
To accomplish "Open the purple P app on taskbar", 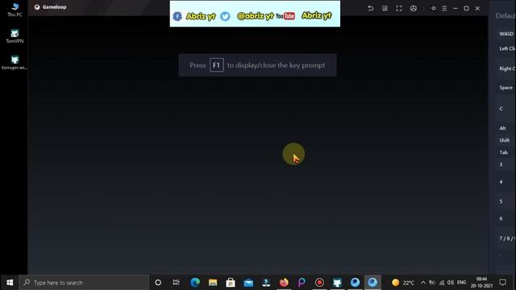I will pos(302,283).
